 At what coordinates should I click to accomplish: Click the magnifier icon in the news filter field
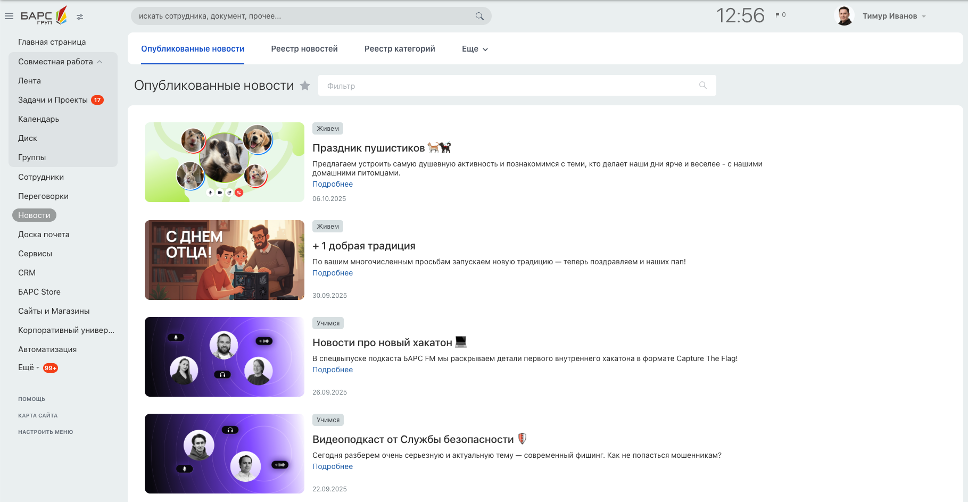click(x=702, y=85)
